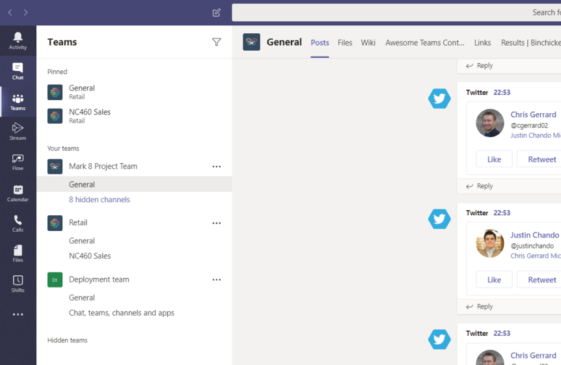Click the filter teams funnel icon
561x365 pixels.
point(217,42)
